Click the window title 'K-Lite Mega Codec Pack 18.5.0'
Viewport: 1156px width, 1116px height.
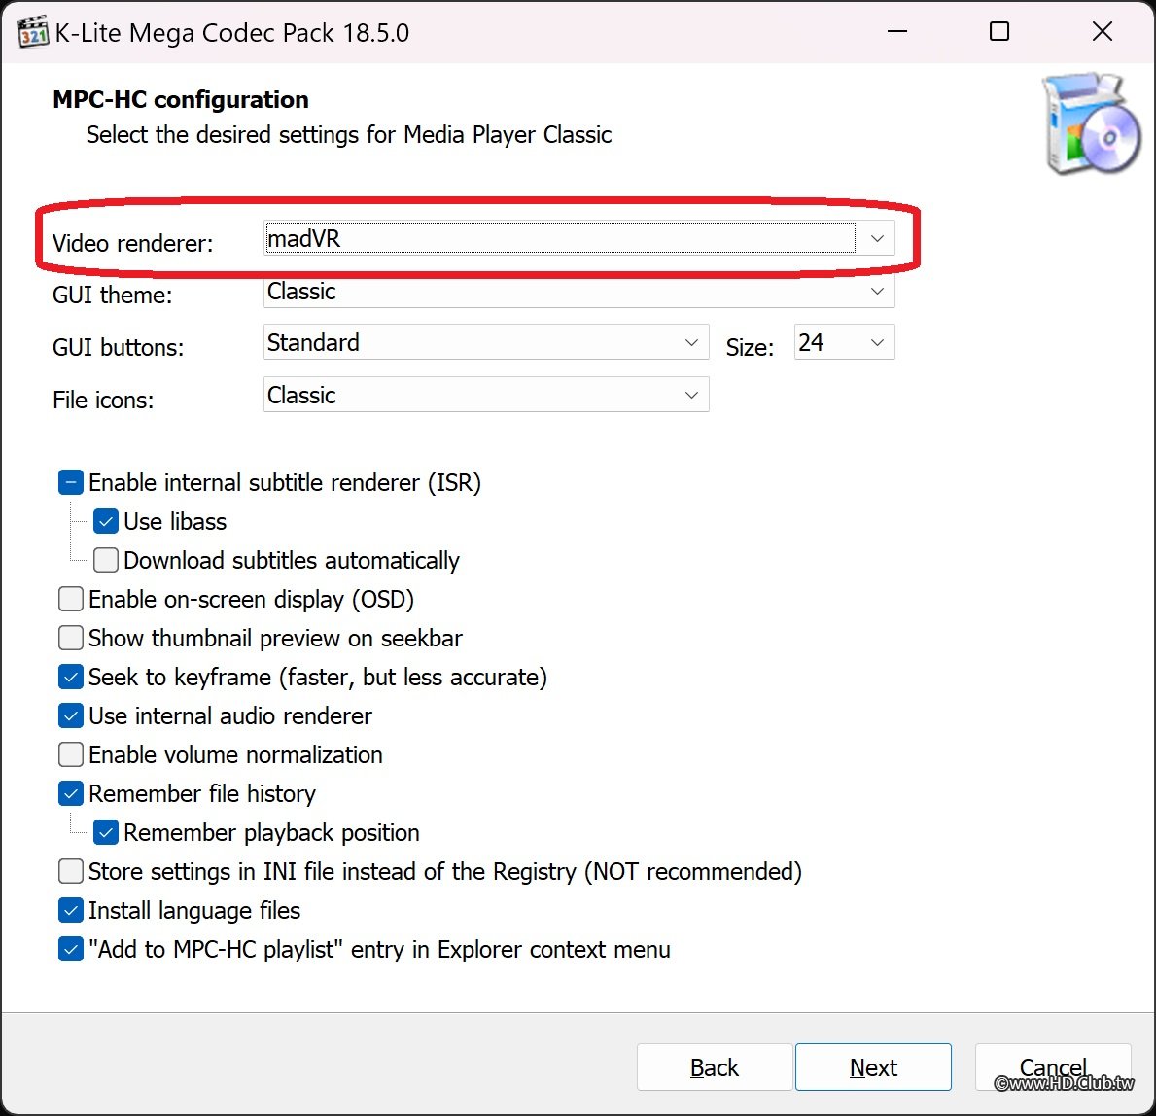coord(232,33)
